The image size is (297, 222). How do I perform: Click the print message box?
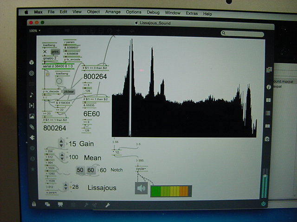tap(55, 51)
